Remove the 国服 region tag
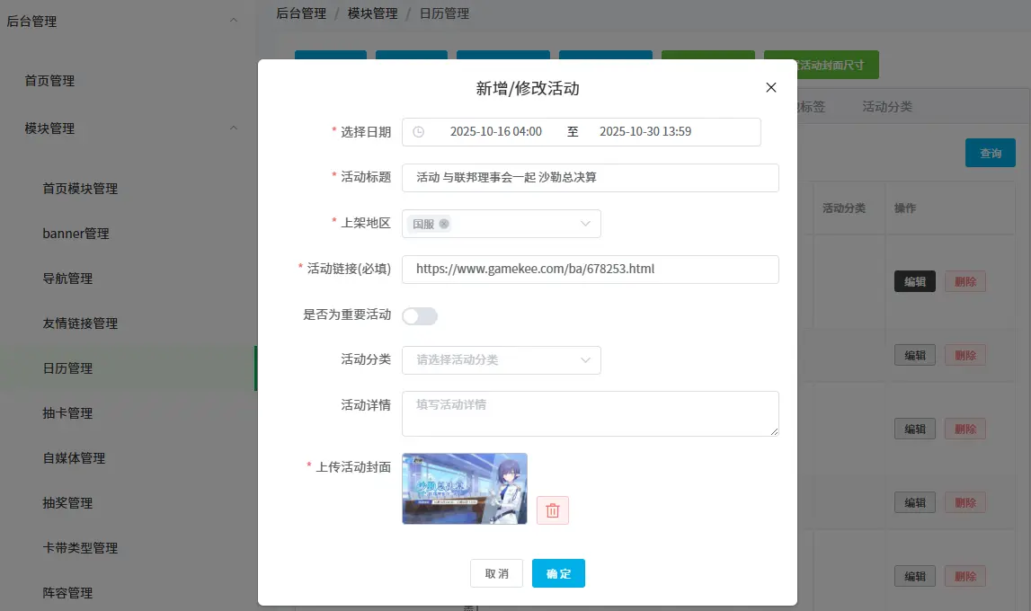The width and height of the screenshot is (1031, 611). coord(444,224)
